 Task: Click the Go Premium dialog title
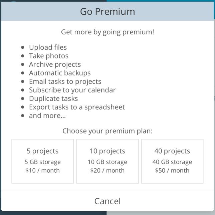107,11
